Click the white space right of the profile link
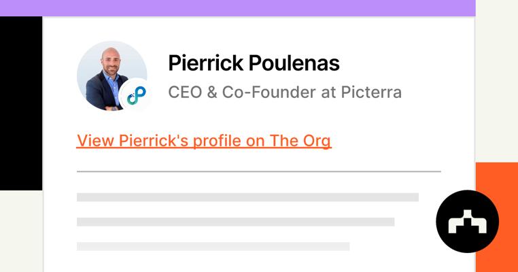 pos(394,141)
